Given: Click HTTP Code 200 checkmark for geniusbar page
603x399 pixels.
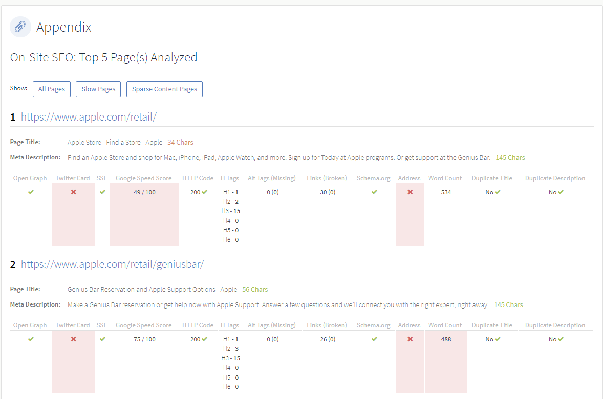Looking at the screenshot, I should click(204, 339).
